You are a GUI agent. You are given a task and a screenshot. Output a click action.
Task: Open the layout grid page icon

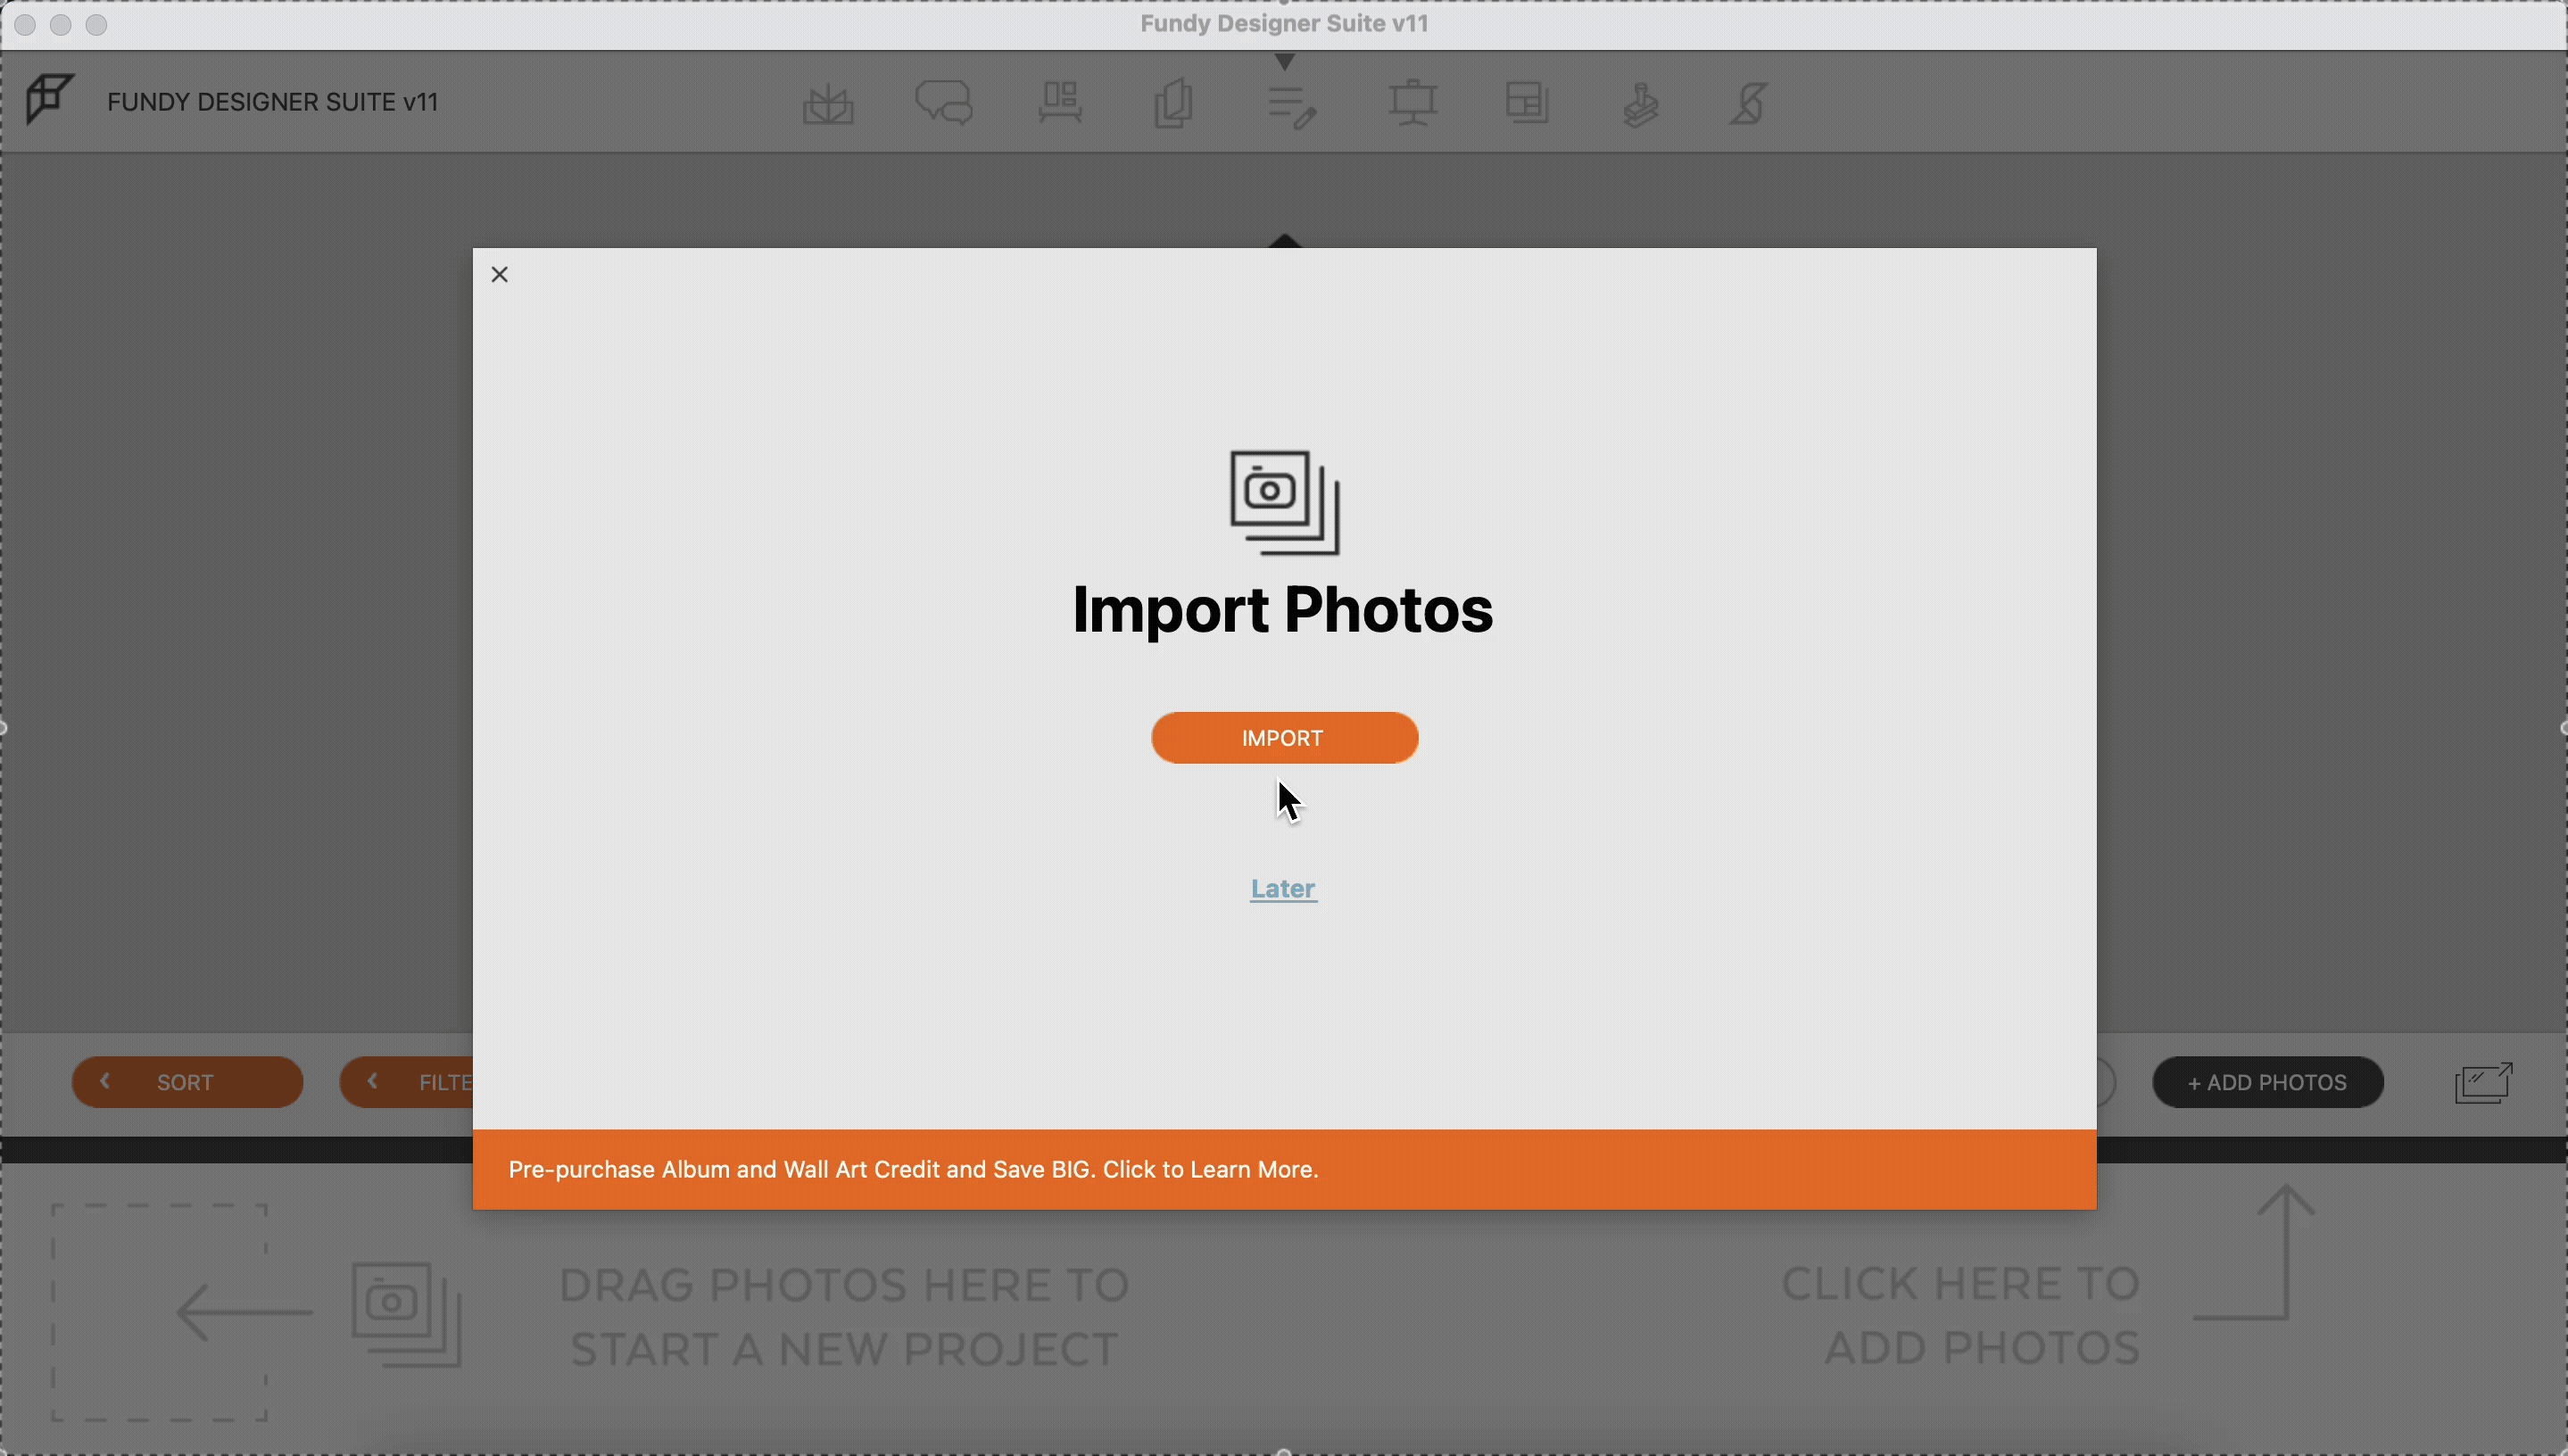pos(1527,103)
